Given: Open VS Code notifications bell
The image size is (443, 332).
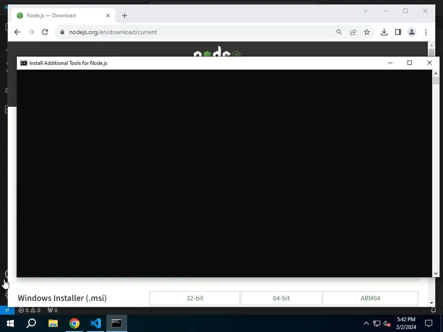Looking at the screenshot, I should pos(433,310).
